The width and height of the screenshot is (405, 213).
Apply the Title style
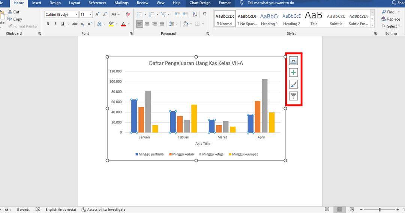[314, 19]
